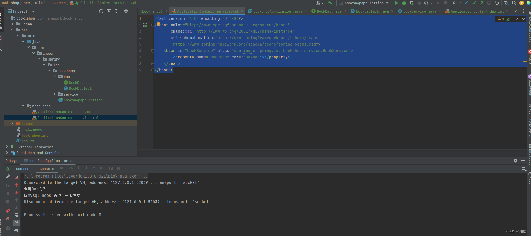This screenshot has height=236, width=531.
Task: Switch to ApplicationContext-dao.xml tab
Action: pyautogui.click(x=477, y=11)
